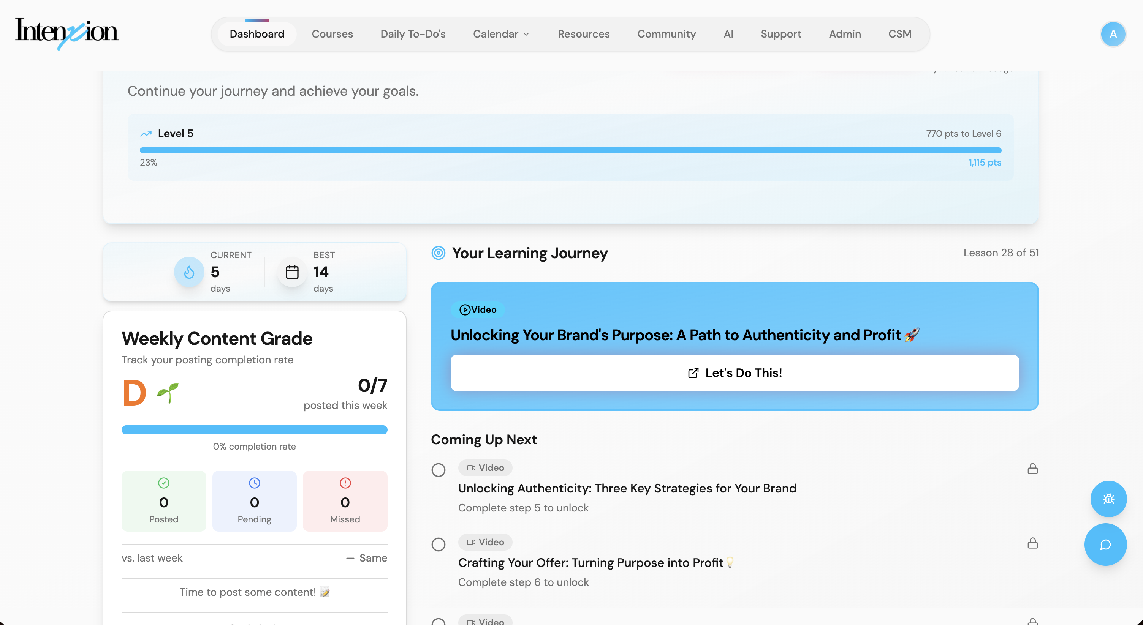Image resolution: width=1143 pixels, height=625 pixels.
Task: Click the calendar best-streak icon
Action: click(x=292, y=272)
